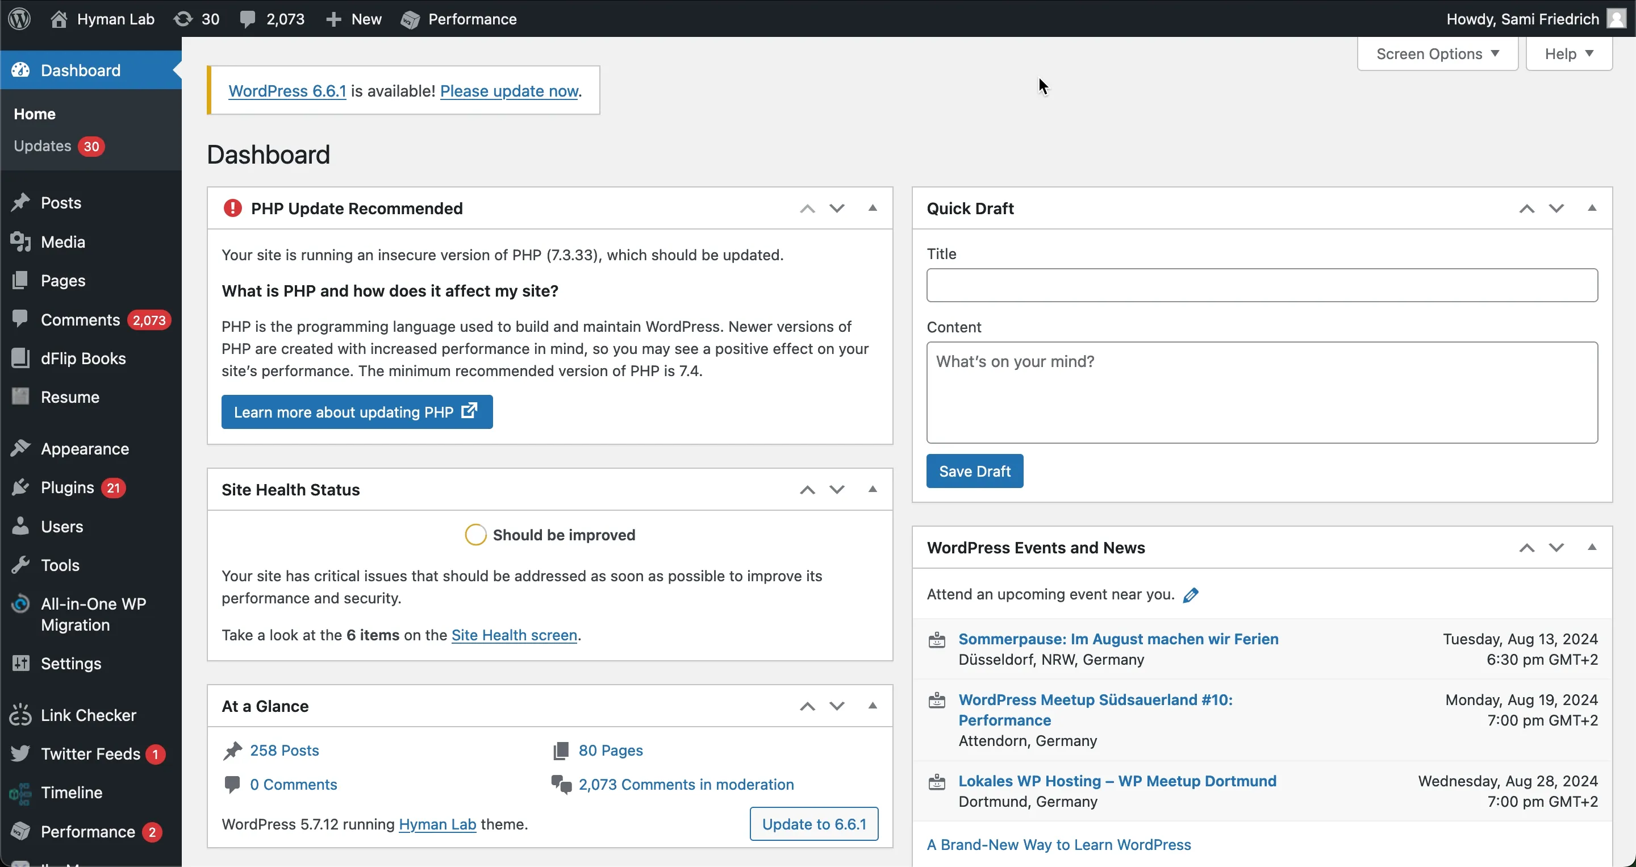Open Twitter Feeds bird icon

tap(20, 753)
